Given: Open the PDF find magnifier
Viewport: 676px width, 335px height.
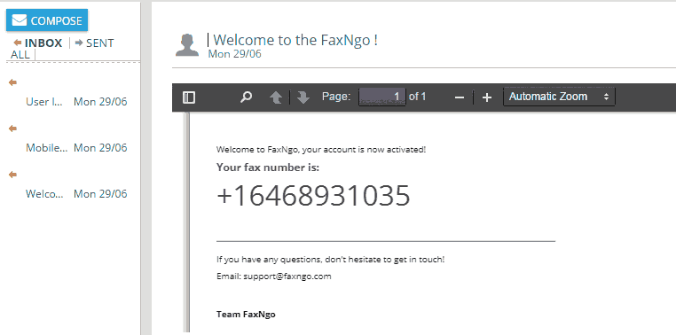Looking at the screenshot, I should click(246, 97).
